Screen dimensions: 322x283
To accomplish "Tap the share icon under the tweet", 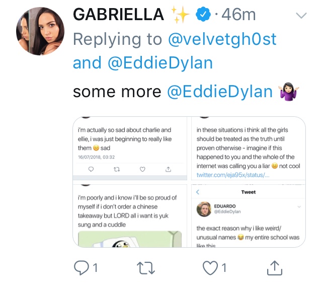I will (x=275, y=268).
